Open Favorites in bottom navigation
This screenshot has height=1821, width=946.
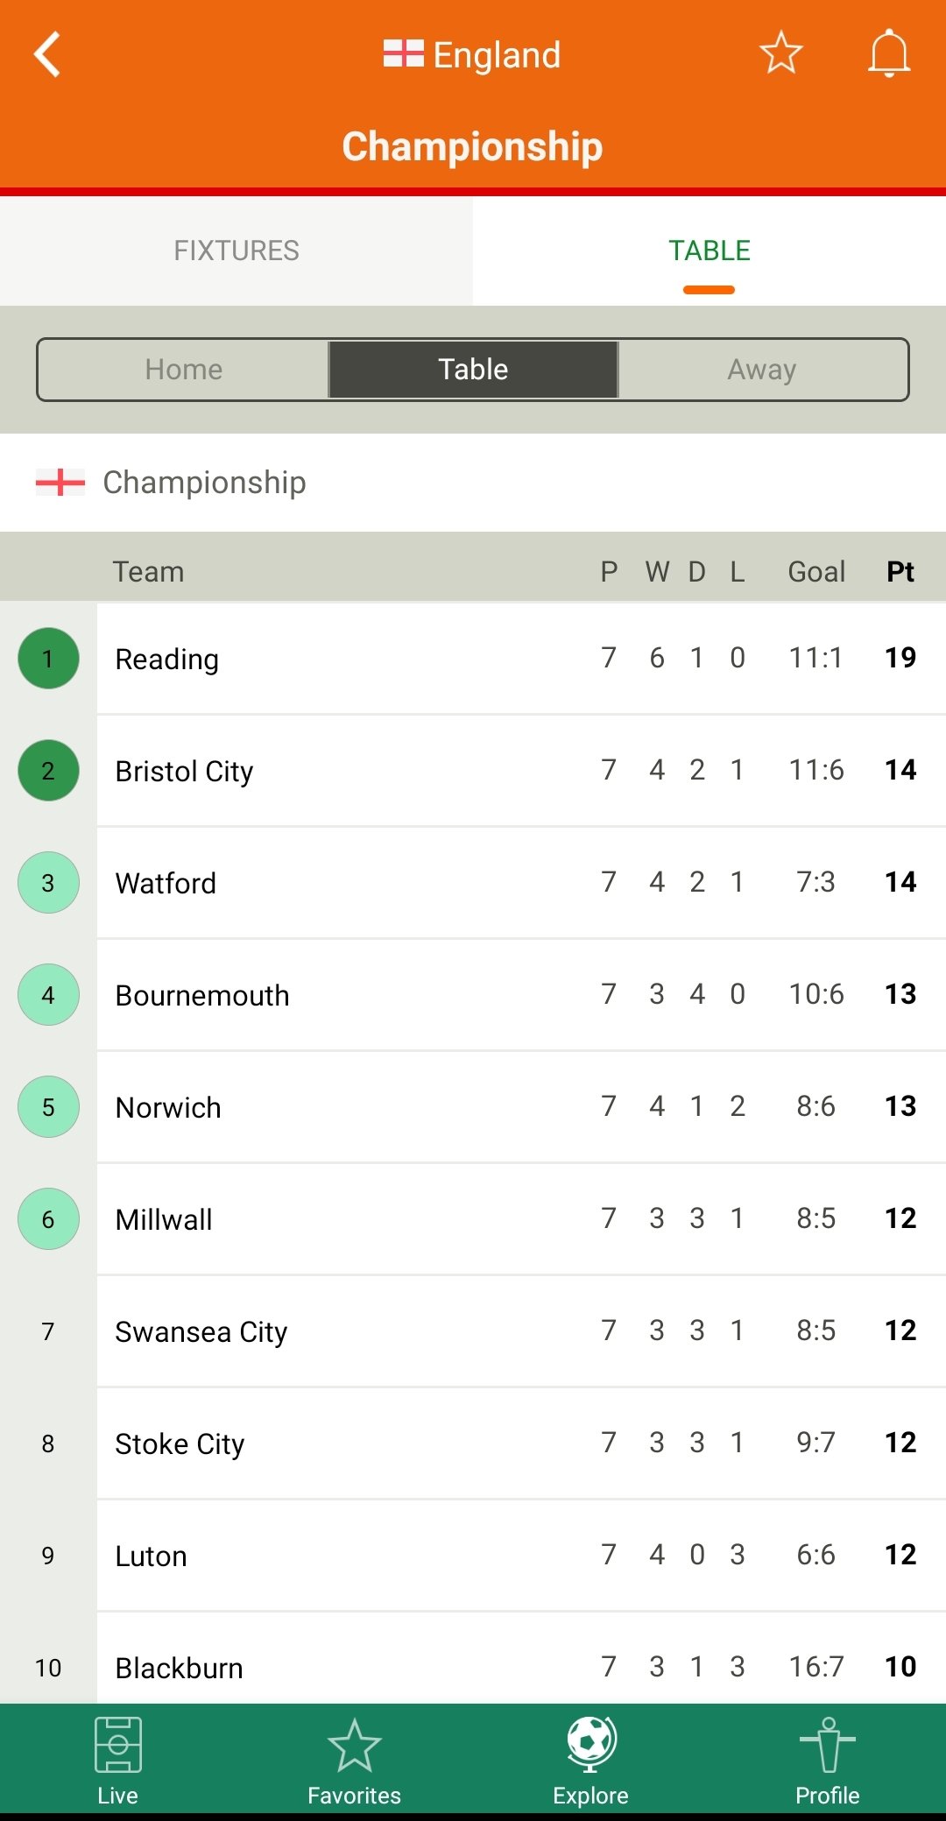coord(354,1761)
